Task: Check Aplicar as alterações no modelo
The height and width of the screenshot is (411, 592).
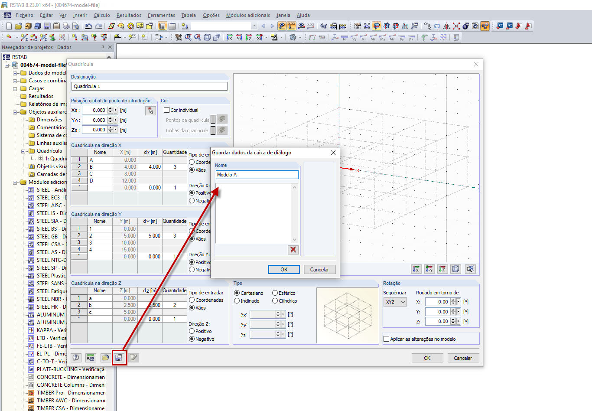Action: tap(387, 339)
